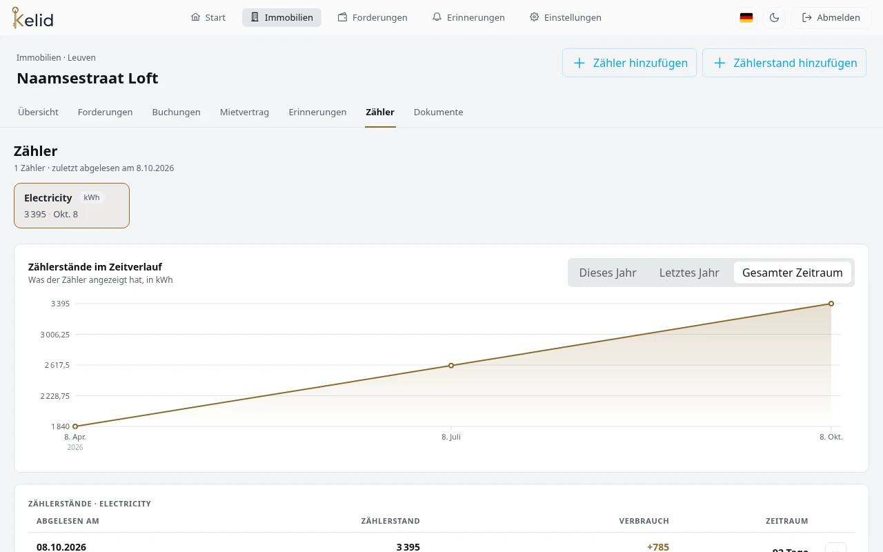Select Letztes Jahr time range

[689, 273]
